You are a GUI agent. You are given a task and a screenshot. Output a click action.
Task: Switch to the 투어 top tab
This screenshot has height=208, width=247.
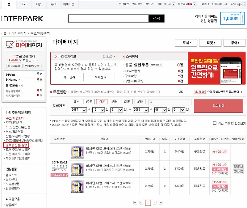click(x=54, y=4)
